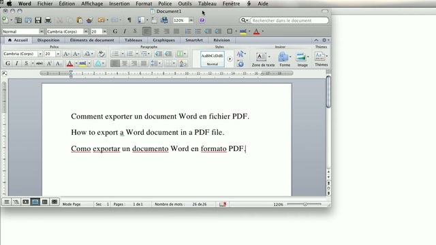436x245 pixels.
Task: Open ribbon font name dropdown arrow
Action: click(40, 54)
